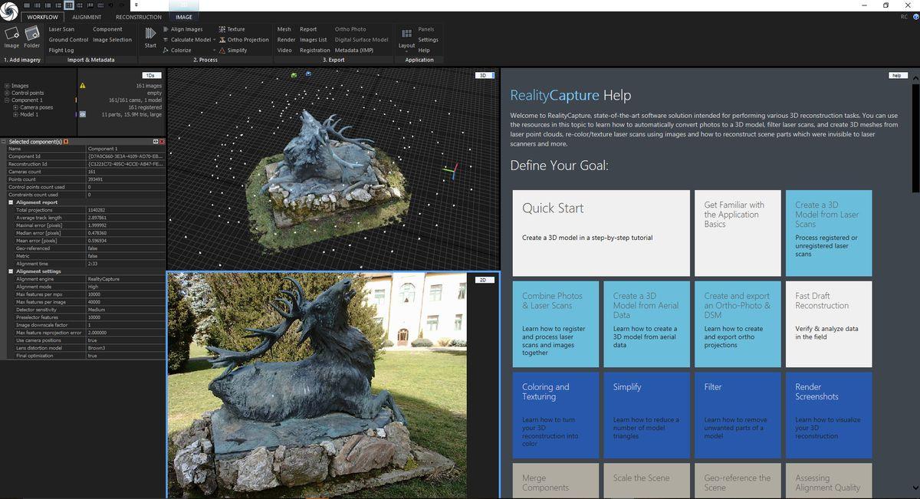
Task: Click the Folder import icon
Action: (32, 34)
